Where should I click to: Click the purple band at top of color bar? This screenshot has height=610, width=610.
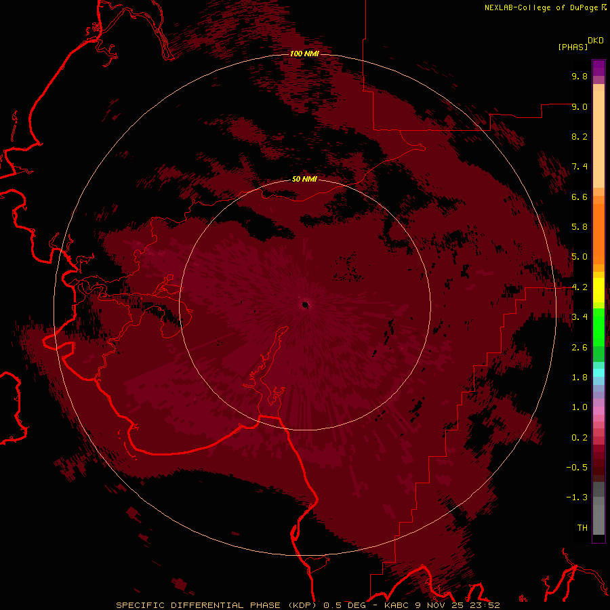(598, 68)
